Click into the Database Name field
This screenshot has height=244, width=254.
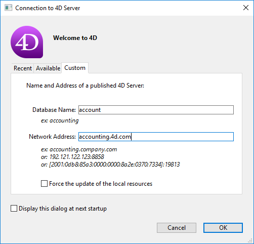(x=156, y=110)
